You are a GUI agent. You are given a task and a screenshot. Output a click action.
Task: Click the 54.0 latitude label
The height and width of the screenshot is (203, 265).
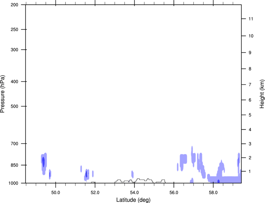134,193
